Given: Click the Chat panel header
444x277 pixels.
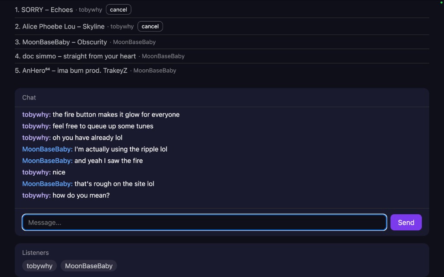Looking at the screenshot, I should pyautogui.click(x=29, y=97).
